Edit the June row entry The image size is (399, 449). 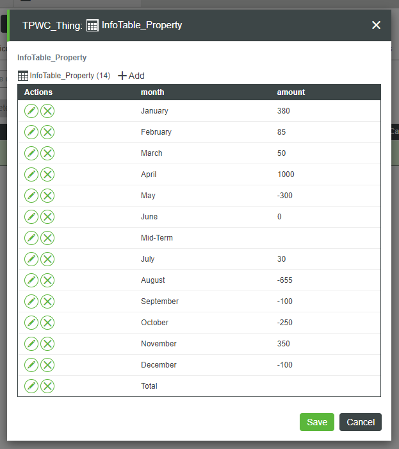(x=31, y=217)
